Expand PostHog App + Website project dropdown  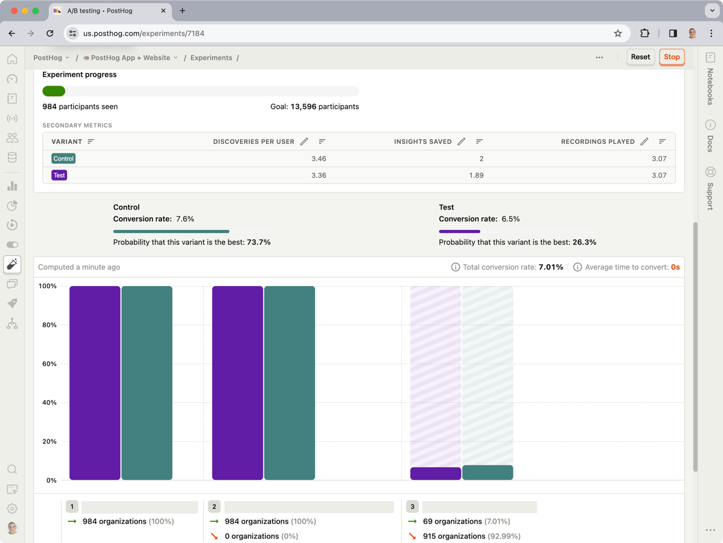click(x=130, y=58)
